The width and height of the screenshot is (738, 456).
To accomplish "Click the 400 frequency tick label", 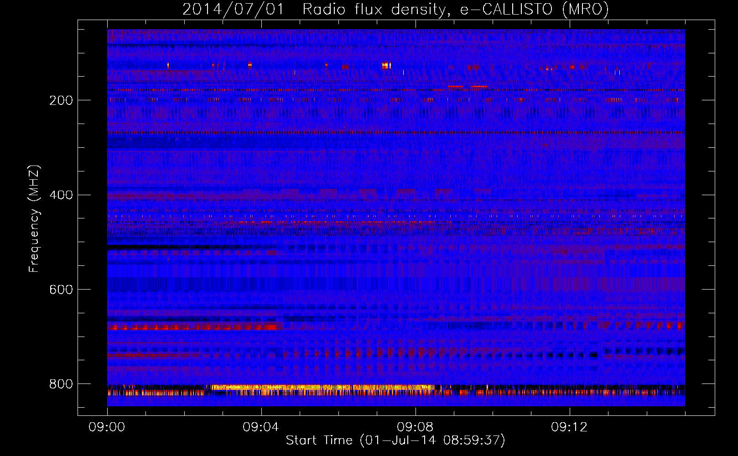I will click(x=61, y=195).
